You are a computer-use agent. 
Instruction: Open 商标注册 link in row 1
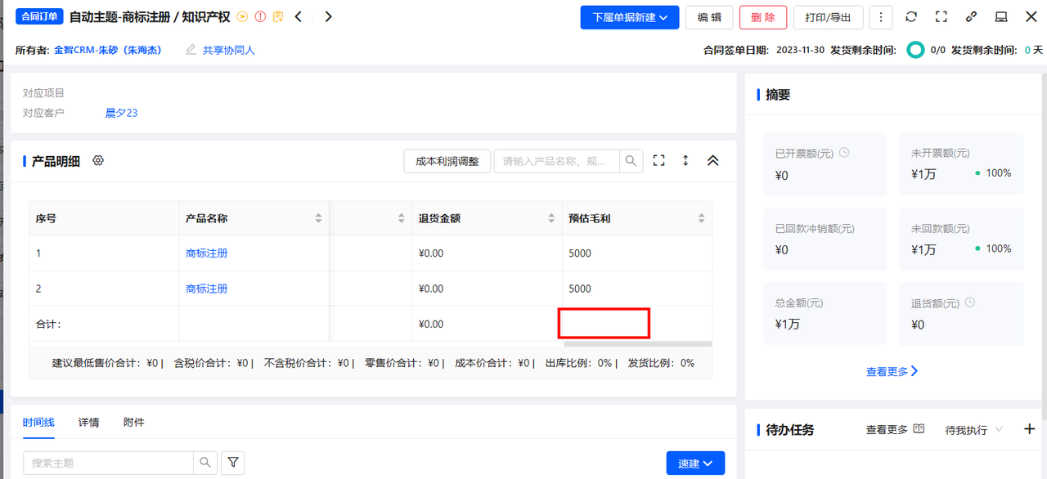tap(207, 253)
